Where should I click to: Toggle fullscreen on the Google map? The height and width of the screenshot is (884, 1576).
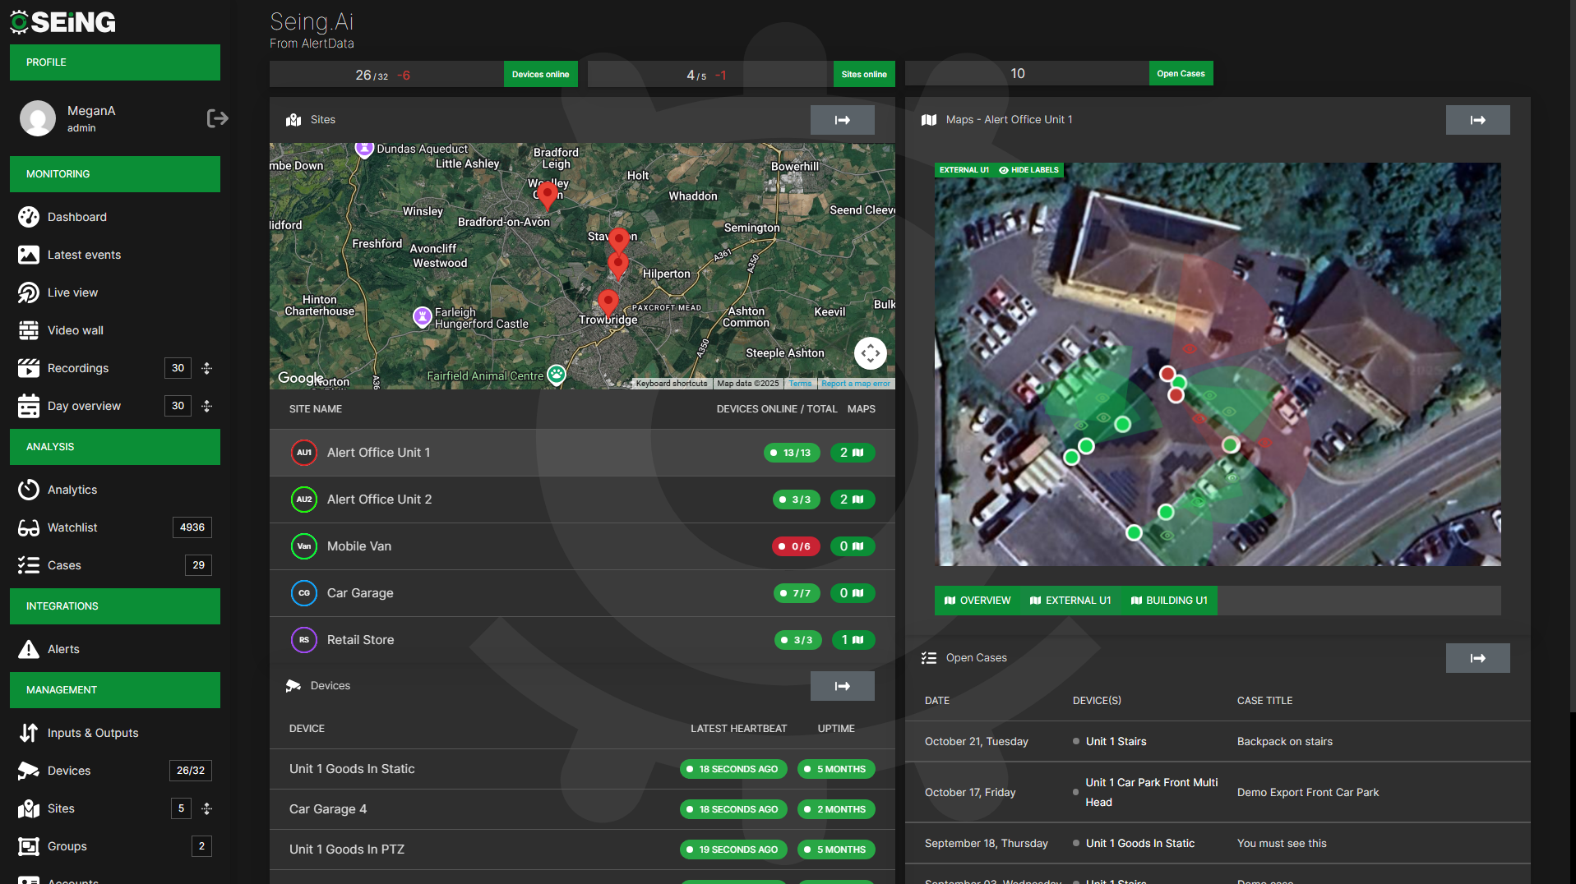(x=871, y=353)
